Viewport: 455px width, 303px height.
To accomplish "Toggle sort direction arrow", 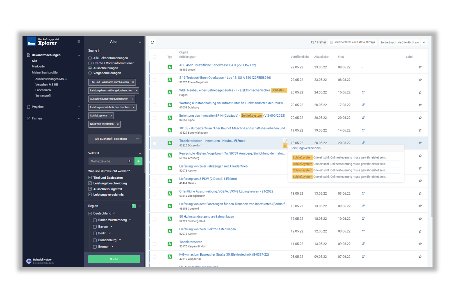I will click(424, 42).
